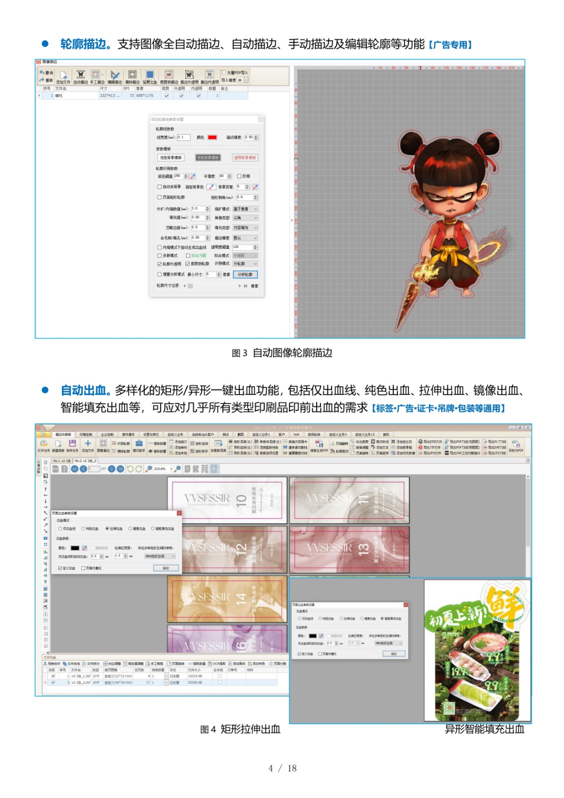Choose the 编辑描边 pen tool

[x=115, y=76]
